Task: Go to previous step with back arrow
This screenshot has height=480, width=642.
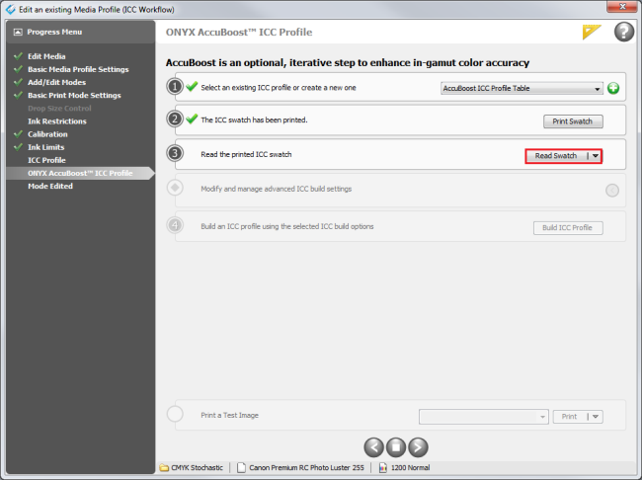Action: click(x=373, y=445)
